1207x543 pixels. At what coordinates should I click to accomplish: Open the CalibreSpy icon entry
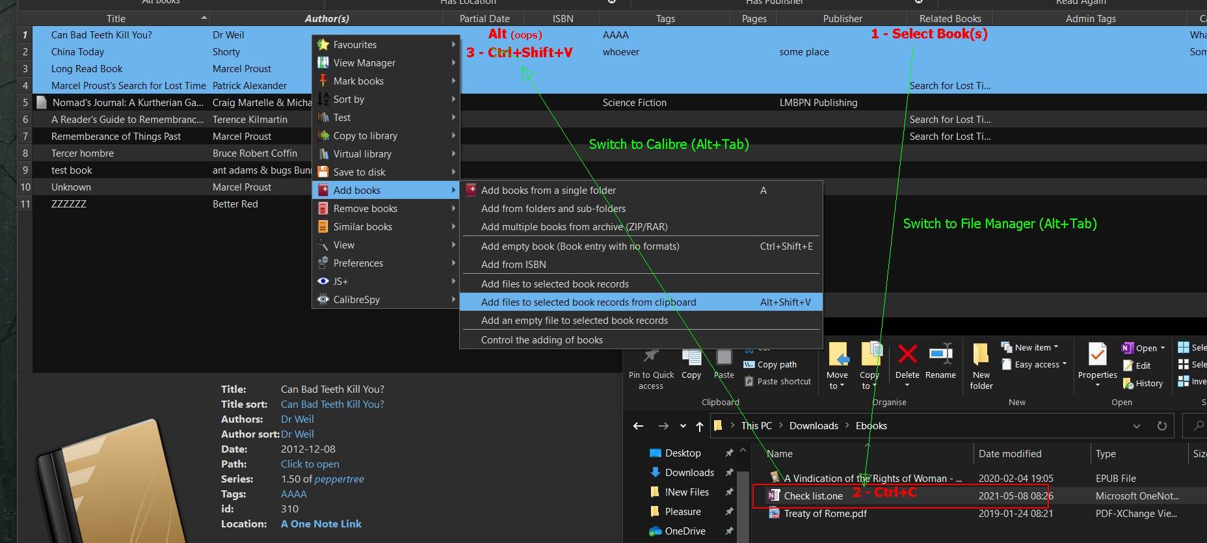point(323,299)
